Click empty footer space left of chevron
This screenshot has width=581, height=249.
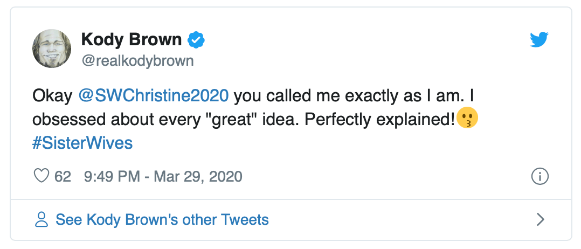[404, 219]
